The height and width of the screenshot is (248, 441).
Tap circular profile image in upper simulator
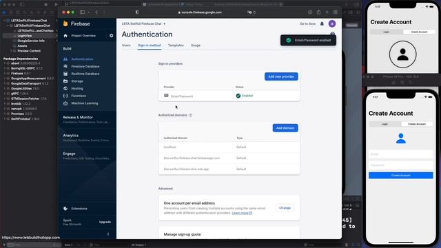402,54
